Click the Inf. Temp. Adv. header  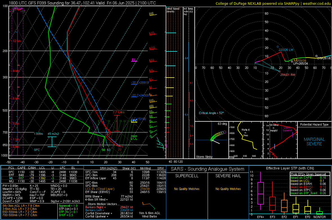pos(189,12)
